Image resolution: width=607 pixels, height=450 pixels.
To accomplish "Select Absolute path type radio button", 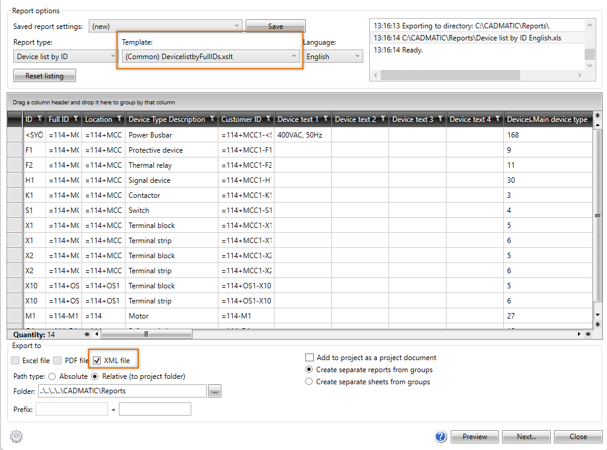I will pyautogui.click(x=52, y=376).
